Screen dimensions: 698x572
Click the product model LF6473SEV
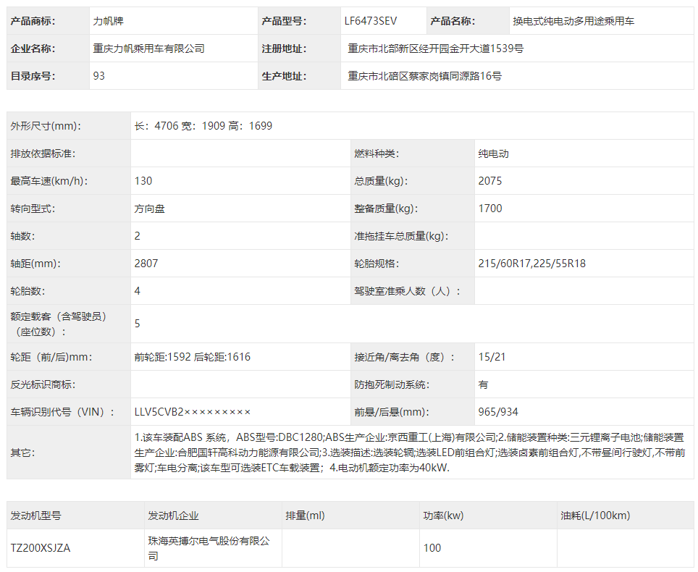[x=371, y=21]
